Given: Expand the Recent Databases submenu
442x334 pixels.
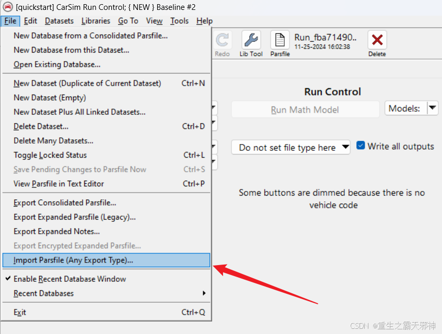Looking at the screenshot, I should [107, 293].
